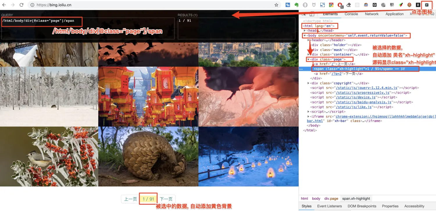Click the XPath Helper extension icon
The width and height of the screenshot is (436, 211).
tap(427, 5)
